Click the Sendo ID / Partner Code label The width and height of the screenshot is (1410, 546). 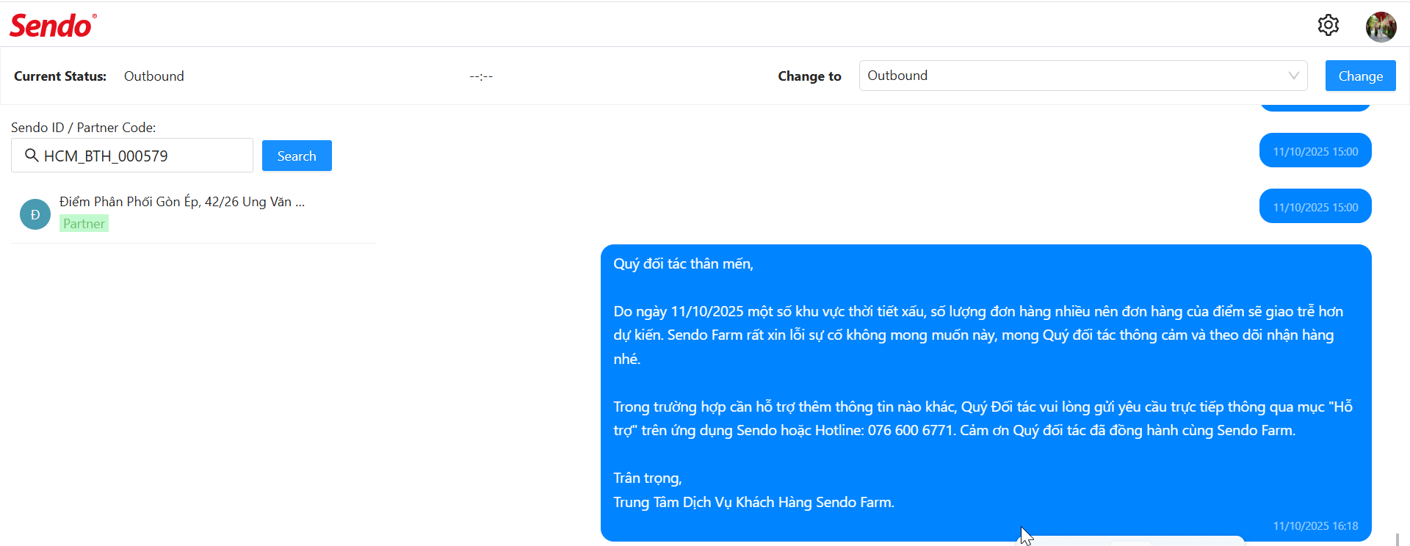[x=83, y=128]
